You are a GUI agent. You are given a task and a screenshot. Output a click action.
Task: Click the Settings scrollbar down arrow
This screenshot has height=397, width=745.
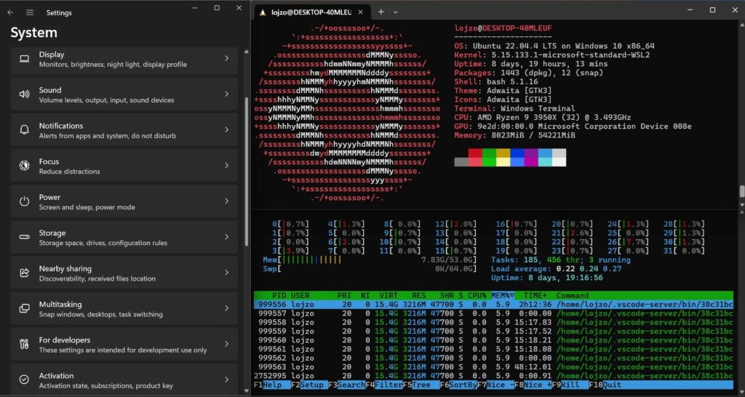(x=246, y=391)
